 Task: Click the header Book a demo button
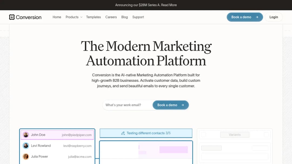[x=245, y=17]
